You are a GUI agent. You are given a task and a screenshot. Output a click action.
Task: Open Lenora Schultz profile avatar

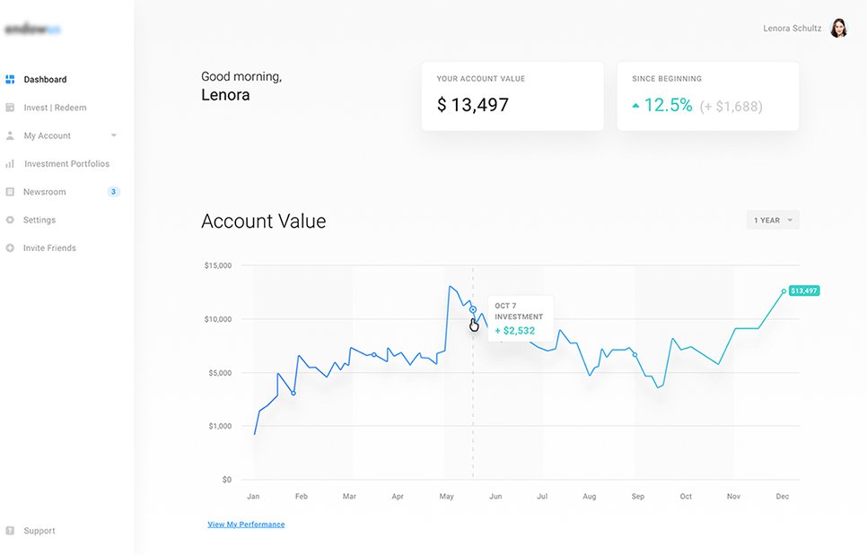click(838, 29)
